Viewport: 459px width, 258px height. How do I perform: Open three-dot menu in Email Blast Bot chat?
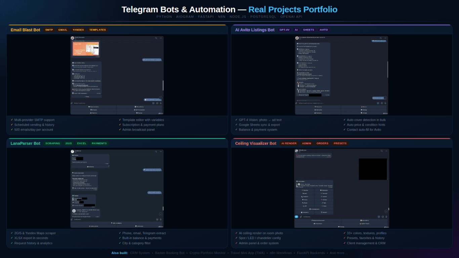(161, 38)
